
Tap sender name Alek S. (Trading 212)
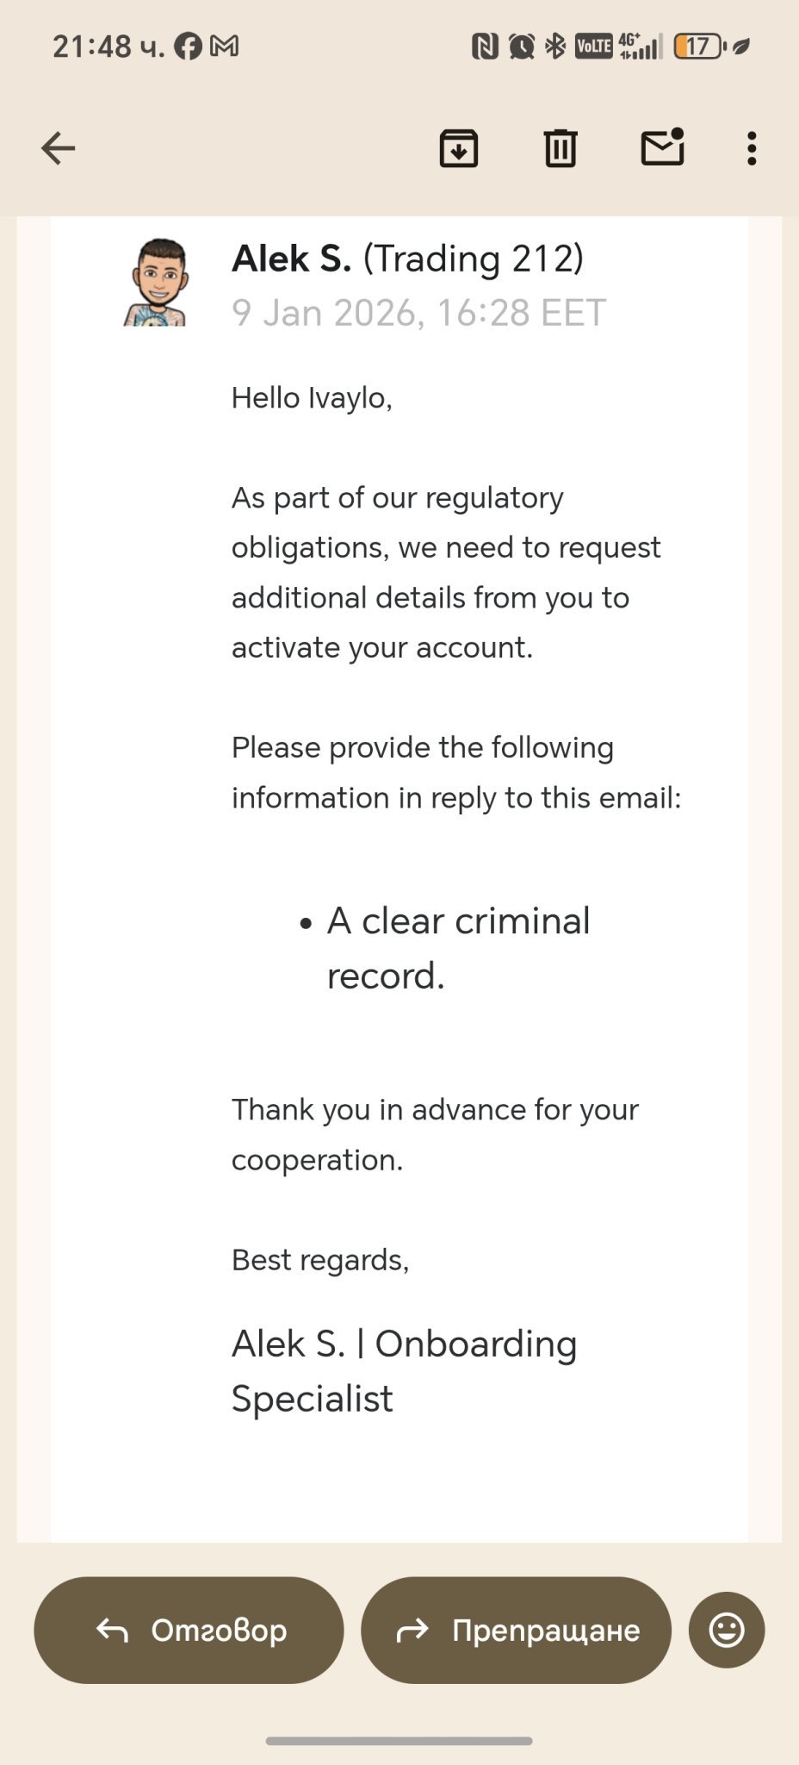[x=407, y=259]
